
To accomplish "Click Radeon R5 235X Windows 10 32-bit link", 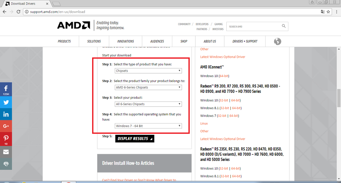I will [x=224, y=169].
